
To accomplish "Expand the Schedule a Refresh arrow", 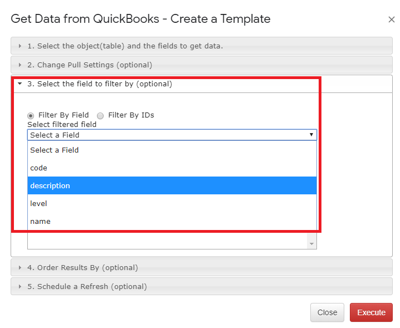I will 20,286.
